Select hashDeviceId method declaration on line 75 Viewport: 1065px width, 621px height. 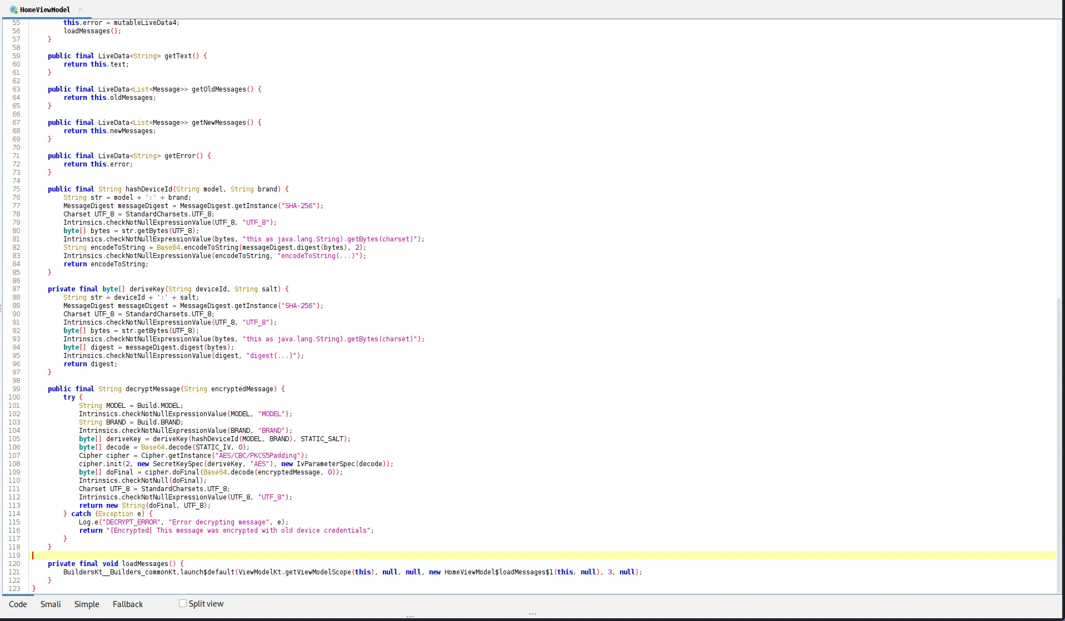tap(148, 189)
